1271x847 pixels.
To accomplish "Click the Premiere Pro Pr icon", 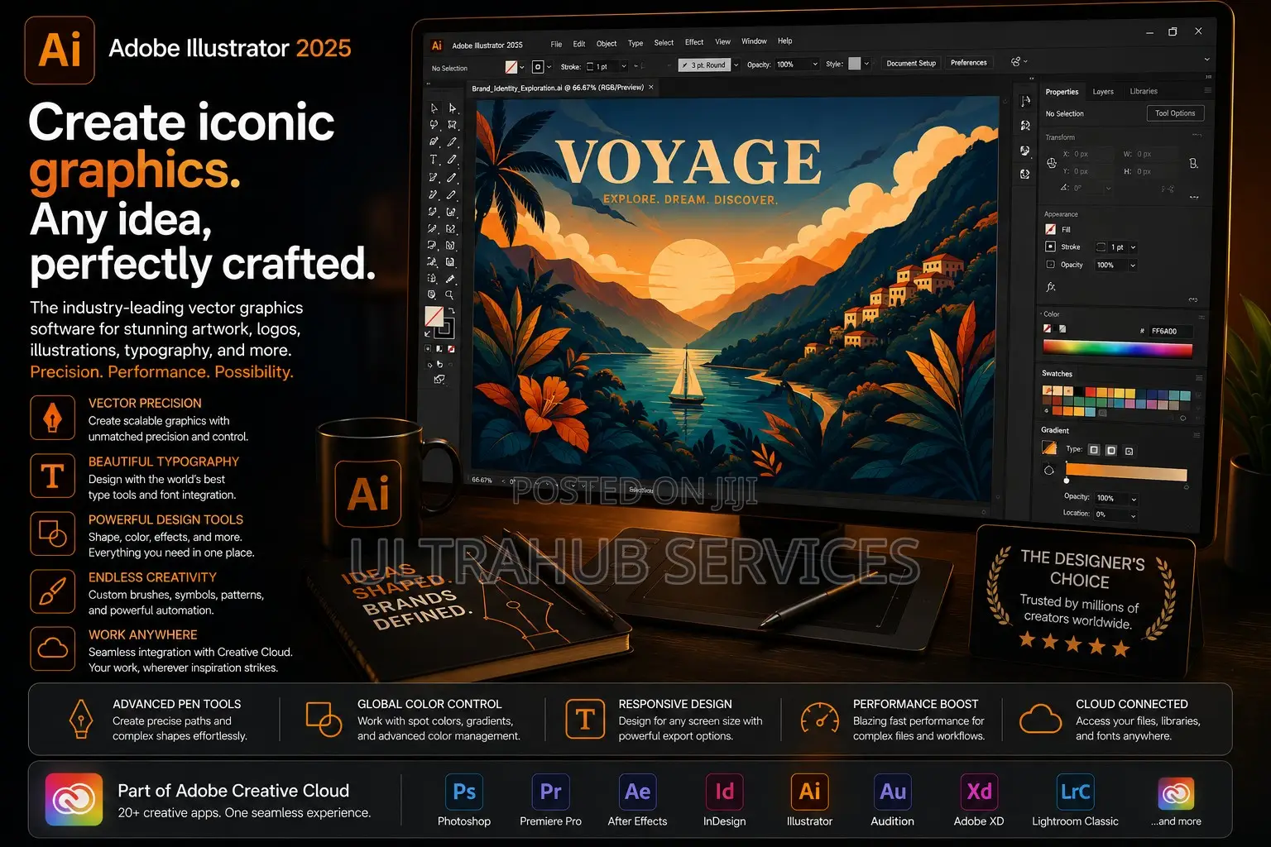I will coord(550,792).
